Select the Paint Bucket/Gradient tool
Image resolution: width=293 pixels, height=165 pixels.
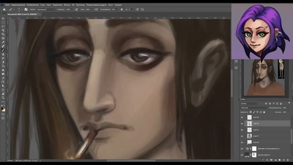(3, 66)
